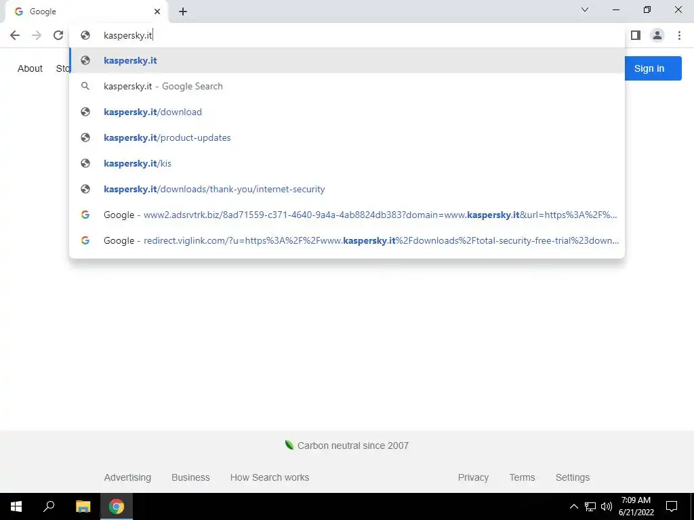This screenshot has height=520, width=694.
Task: Open the Chrome profile avatar
Action: [x=657, y=35]
